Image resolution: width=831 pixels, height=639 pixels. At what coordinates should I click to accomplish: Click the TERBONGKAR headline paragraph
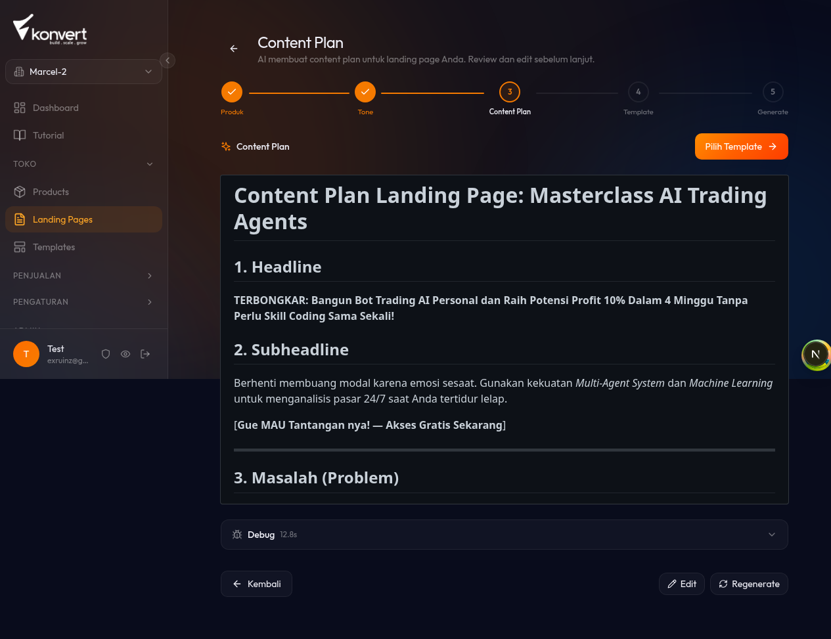tap(491, 308)
